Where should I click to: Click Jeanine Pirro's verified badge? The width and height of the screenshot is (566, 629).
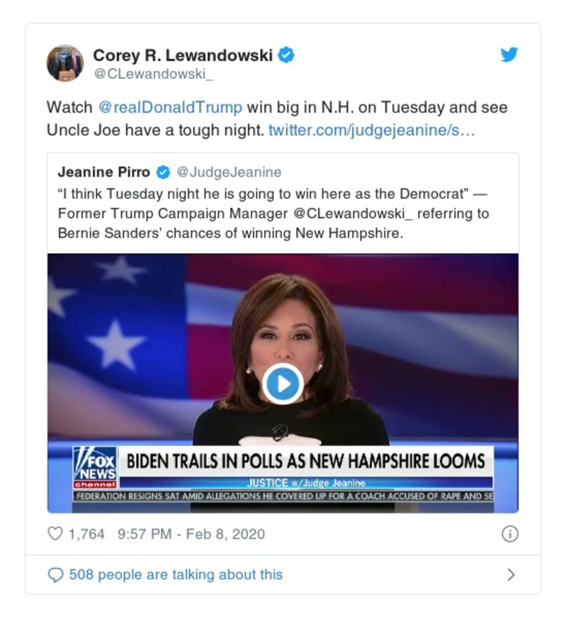click(163, 172)
